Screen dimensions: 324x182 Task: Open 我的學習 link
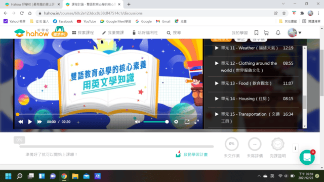click(x=239, y=33)
